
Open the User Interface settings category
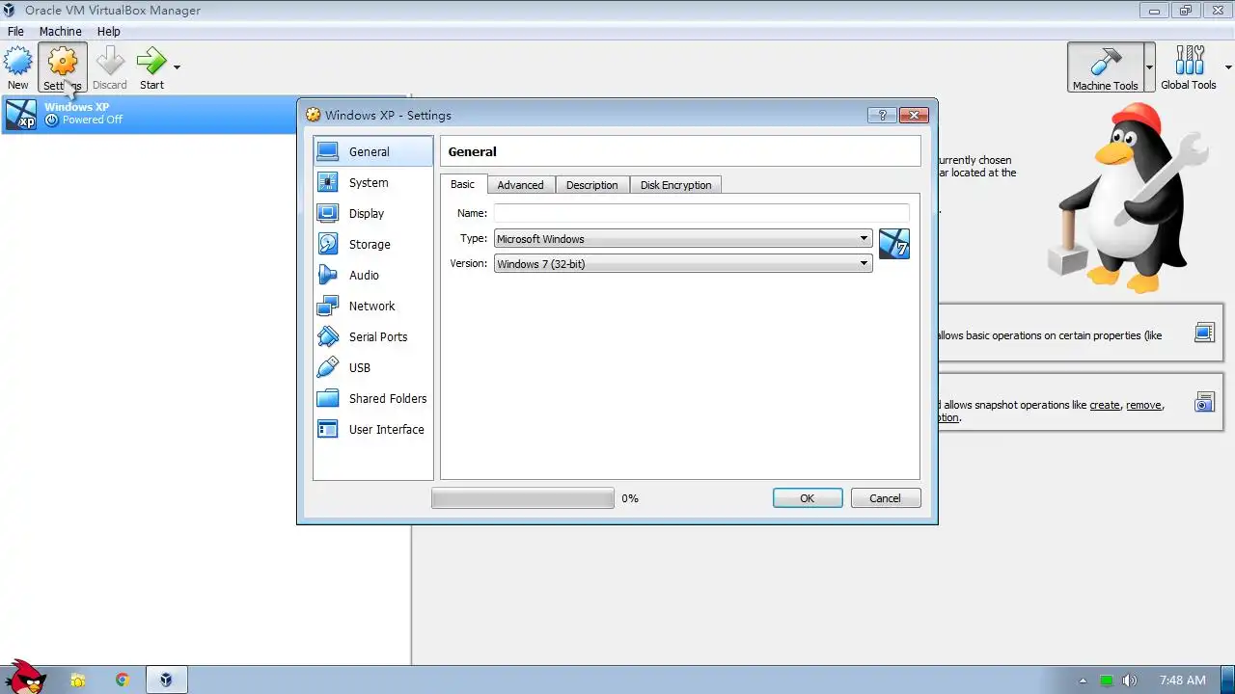point(372,429)
